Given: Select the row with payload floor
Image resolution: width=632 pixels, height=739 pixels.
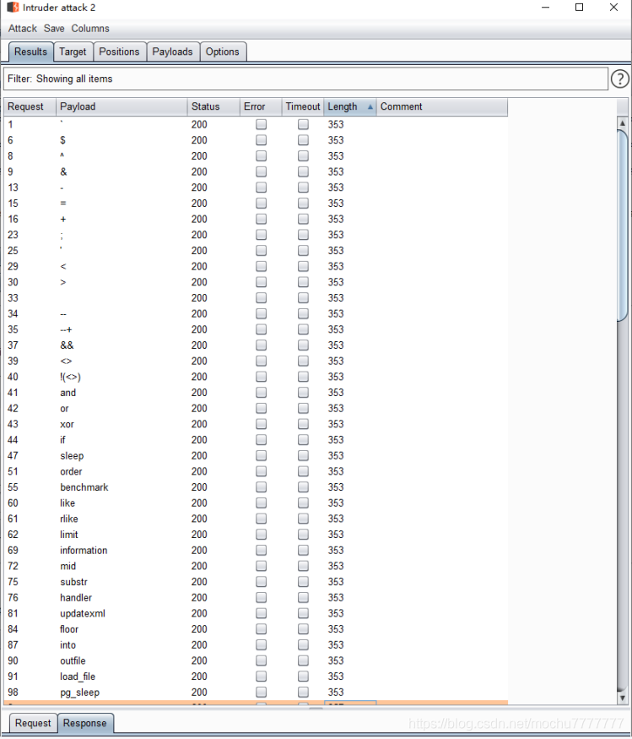Looking at the screenshot, I should (x=256, y=629).
